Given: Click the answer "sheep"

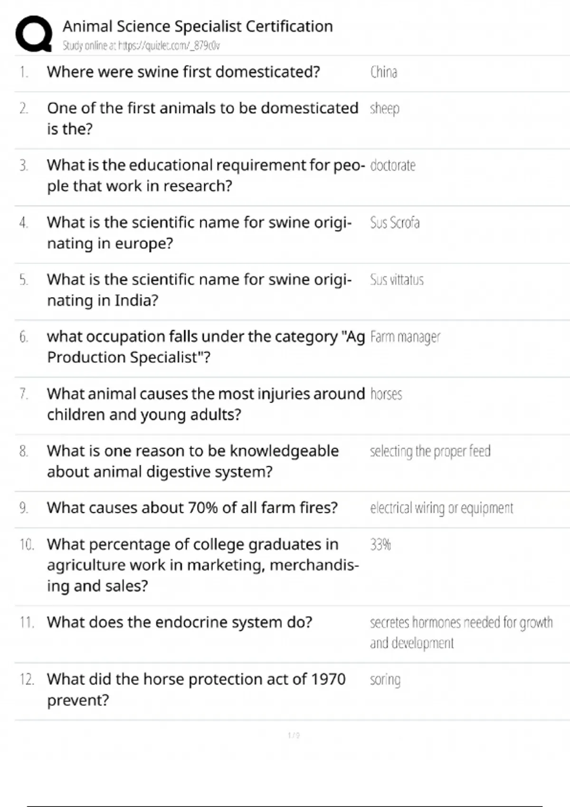Looking at the screenshot, I should click(384, 109).
